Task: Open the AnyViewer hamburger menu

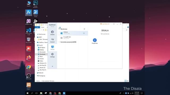Action: tap(114, 24)
